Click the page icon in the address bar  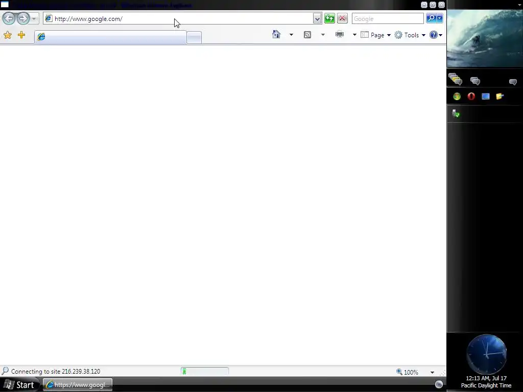[49, 18]
